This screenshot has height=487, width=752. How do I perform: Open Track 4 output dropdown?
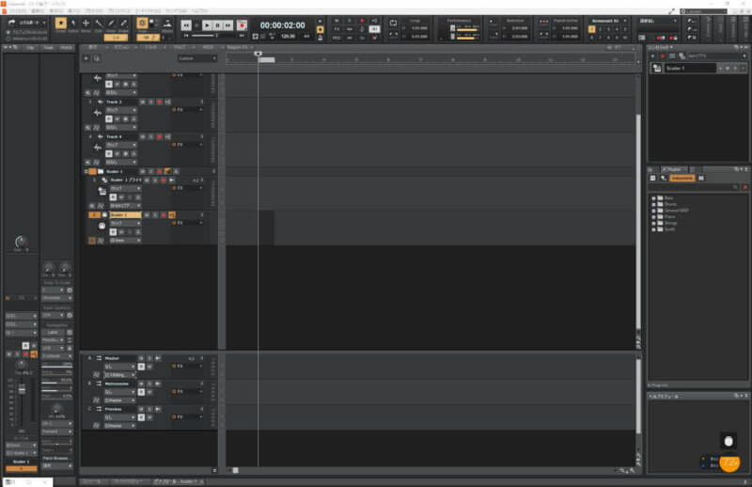point(121,162)
